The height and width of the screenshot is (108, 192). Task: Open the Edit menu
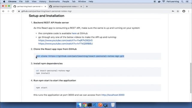(27, 1)
